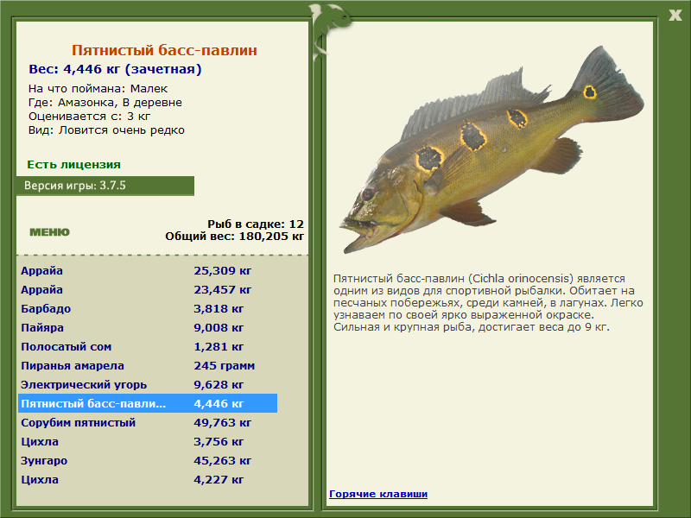This screenshot has width=691, height=518.
Task: Open the МЕНЮ button
Action: click(x=49, y=232)
